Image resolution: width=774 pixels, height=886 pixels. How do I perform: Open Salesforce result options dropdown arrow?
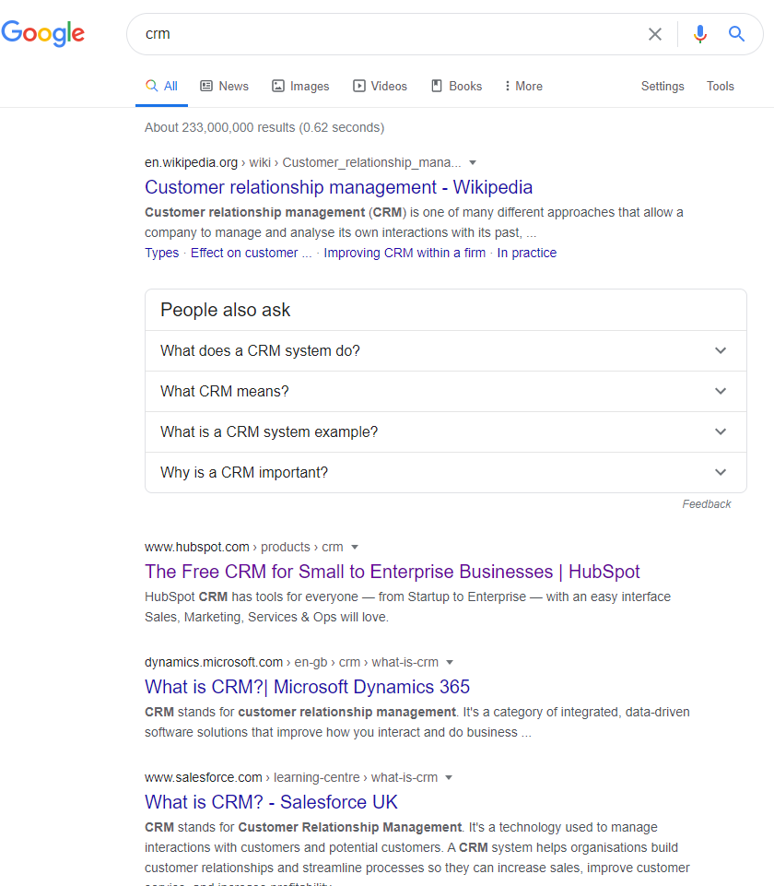tap(449, 777)
